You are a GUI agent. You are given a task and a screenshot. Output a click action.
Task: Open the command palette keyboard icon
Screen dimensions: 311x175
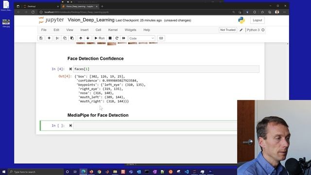click(x=161, y=38)
